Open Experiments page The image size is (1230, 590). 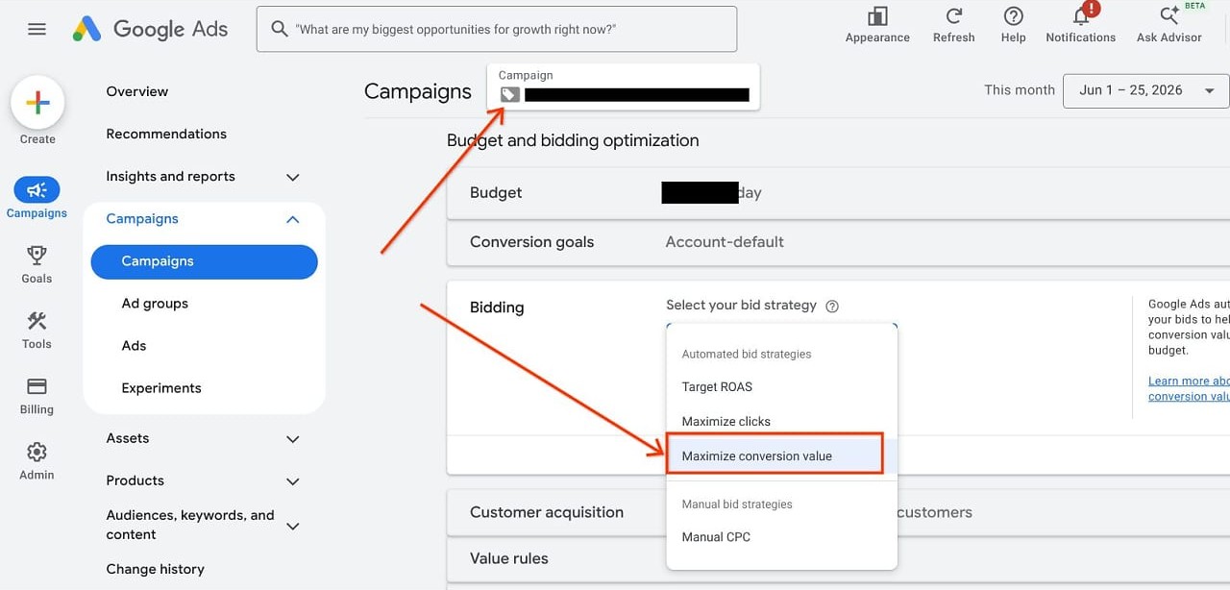pos(161,388)
